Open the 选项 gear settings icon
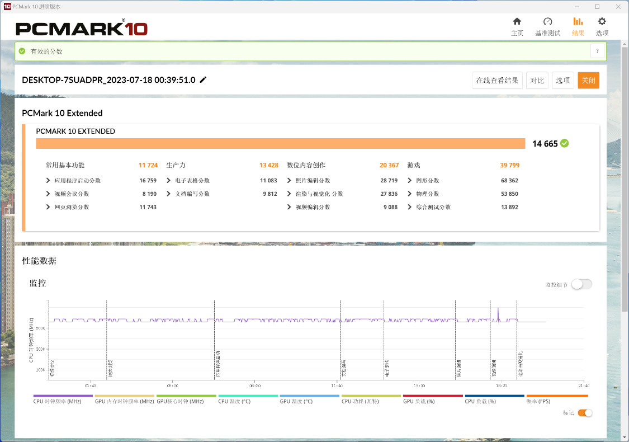Viewport: 629px width, 442px height. click(602, 21)
